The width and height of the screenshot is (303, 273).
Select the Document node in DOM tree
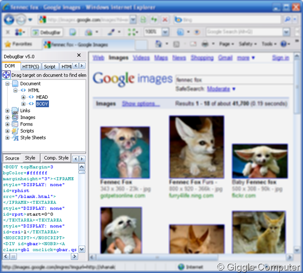[x=30, y=84]
